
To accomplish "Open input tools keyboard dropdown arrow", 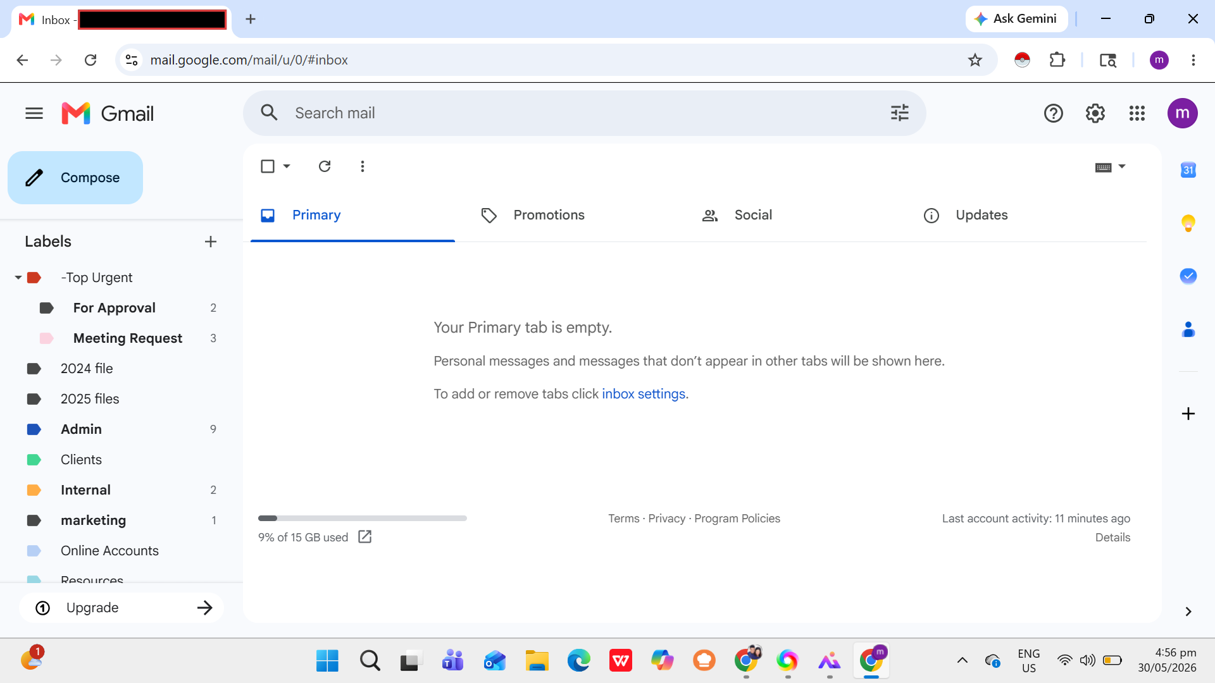I will pyautogui.click(x=1122, y=167).
